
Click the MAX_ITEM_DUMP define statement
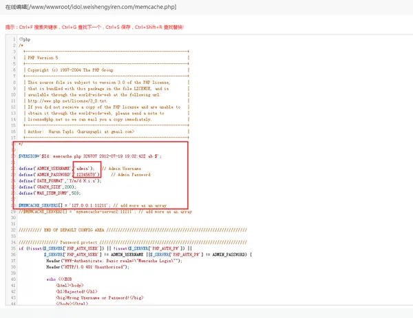tap(50, 193)
